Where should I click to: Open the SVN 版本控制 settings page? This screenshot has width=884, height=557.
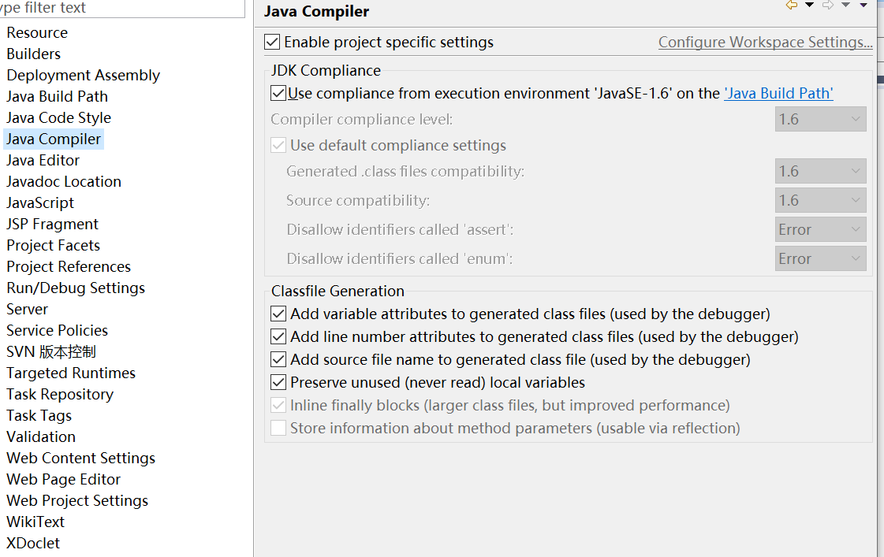(51, 351)
